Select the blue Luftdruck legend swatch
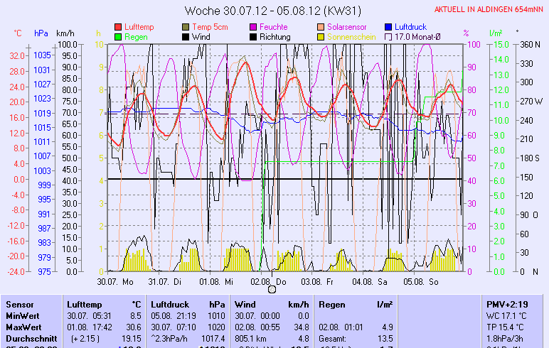Screen dimensions: 549x348 coord(388,27)
